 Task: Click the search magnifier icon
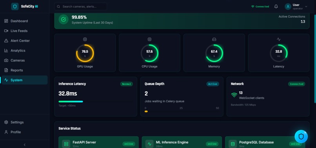[x=58, y=7]
